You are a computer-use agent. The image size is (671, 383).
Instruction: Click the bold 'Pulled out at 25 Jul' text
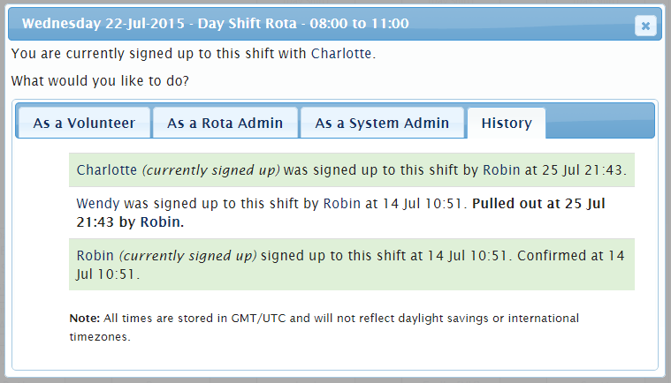(x=538, y=204)
